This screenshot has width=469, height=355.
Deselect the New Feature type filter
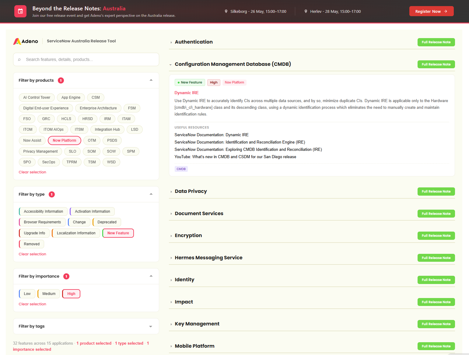point(118,233)
